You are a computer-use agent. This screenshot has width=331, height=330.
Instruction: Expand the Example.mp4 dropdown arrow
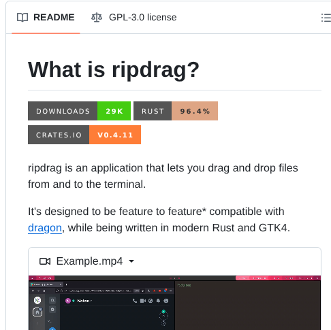tap(131, 261)
